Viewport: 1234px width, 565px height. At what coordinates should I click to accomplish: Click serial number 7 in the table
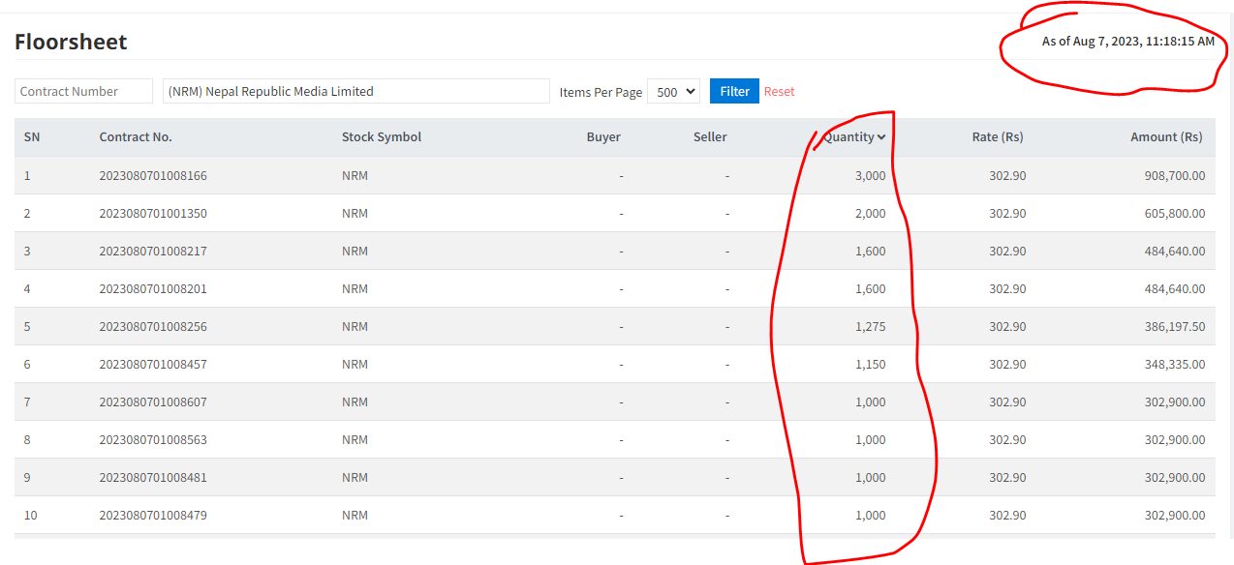(27, 401)
